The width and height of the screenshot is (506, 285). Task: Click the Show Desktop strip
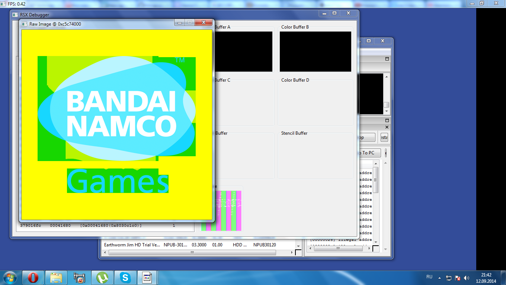[x=503, y=278]
